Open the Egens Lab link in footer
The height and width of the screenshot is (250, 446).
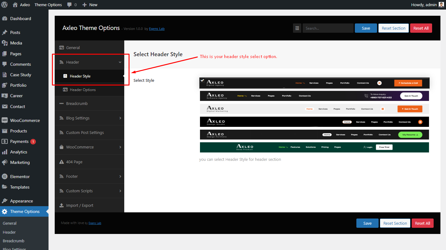(x=95, y=223)
